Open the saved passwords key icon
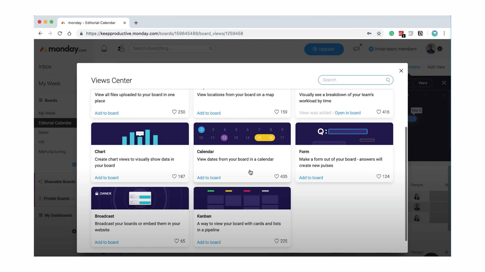The width and height of the screenshot is (485, 272). 369,33
